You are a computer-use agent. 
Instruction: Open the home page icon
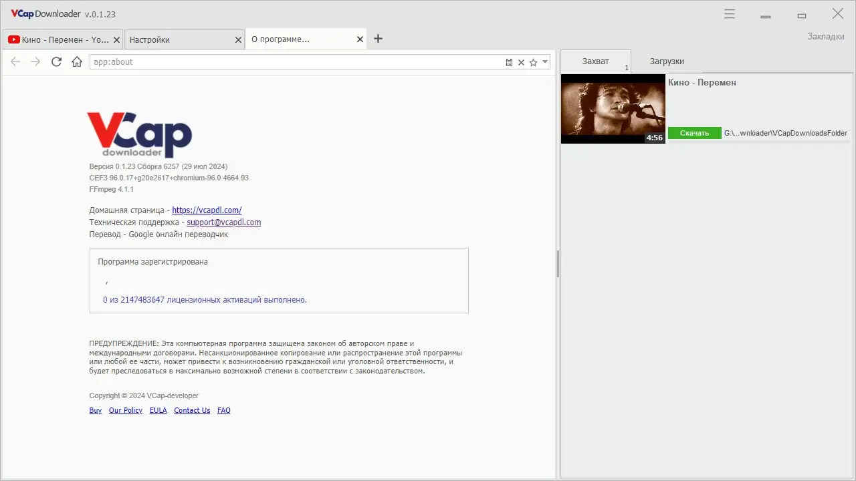(76, 61)
